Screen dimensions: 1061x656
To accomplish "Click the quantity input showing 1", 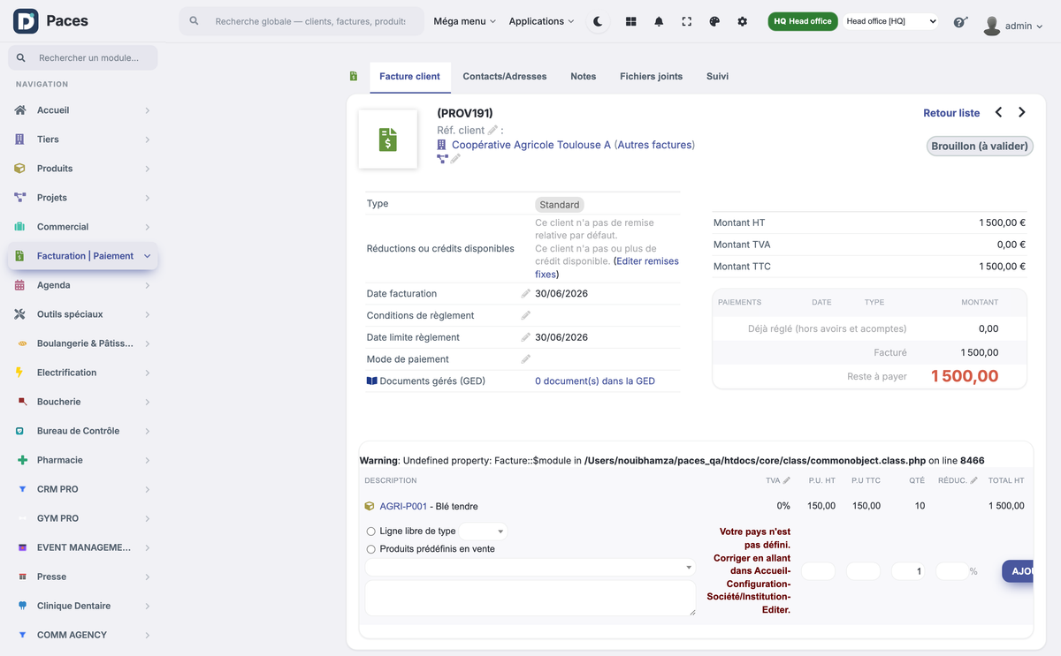I will pos(909,571).
